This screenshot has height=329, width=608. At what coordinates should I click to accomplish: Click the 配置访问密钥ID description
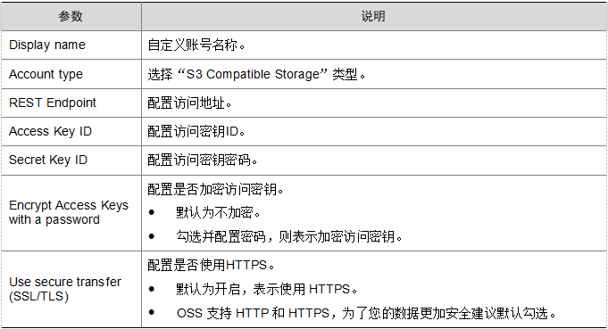point(196,132)
